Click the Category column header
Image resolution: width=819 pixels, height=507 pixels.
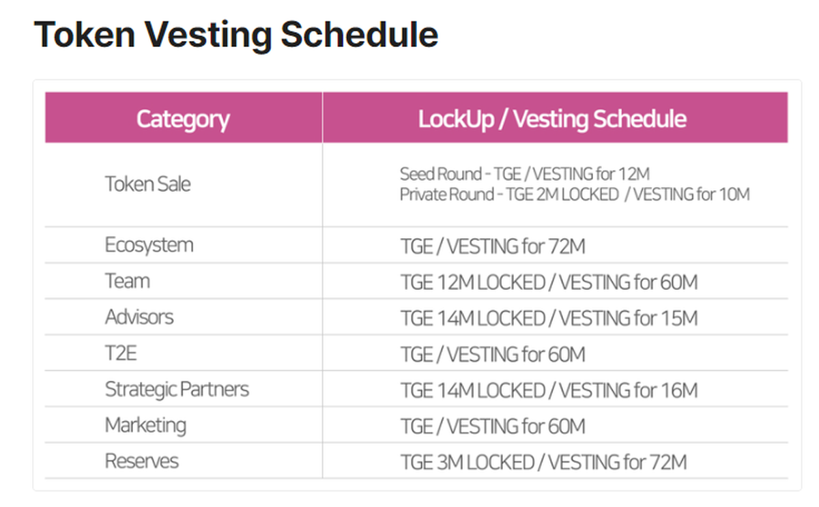coord(183,119)
